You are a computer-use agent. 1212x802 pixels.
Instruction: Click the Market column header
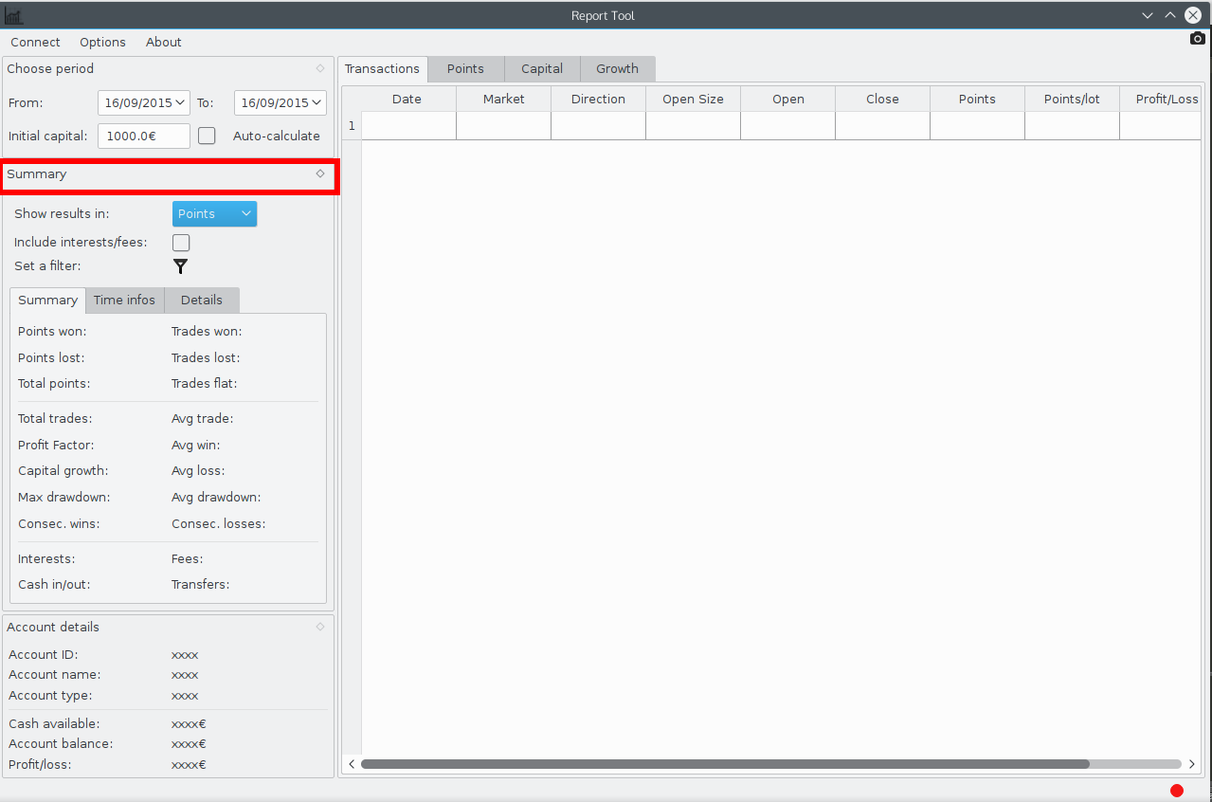pyautogui.click(x=503, y=99)
